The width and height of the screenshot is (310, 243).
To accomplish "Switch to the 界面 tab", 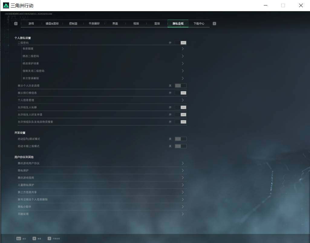I will pyautogui.click(x=115, y=24).
